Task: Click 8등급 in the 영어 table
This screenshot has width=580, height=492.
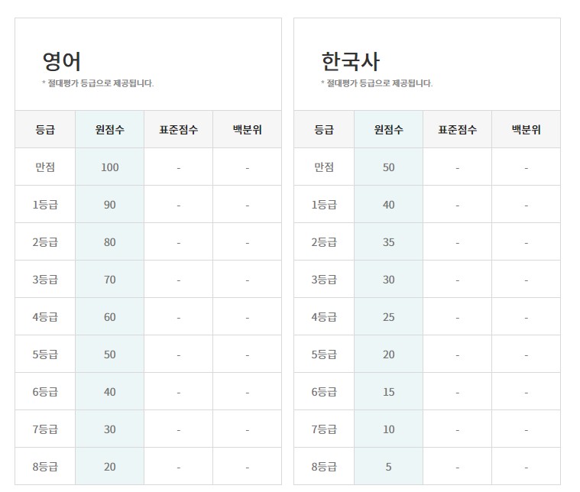Action: pos(45,467)
